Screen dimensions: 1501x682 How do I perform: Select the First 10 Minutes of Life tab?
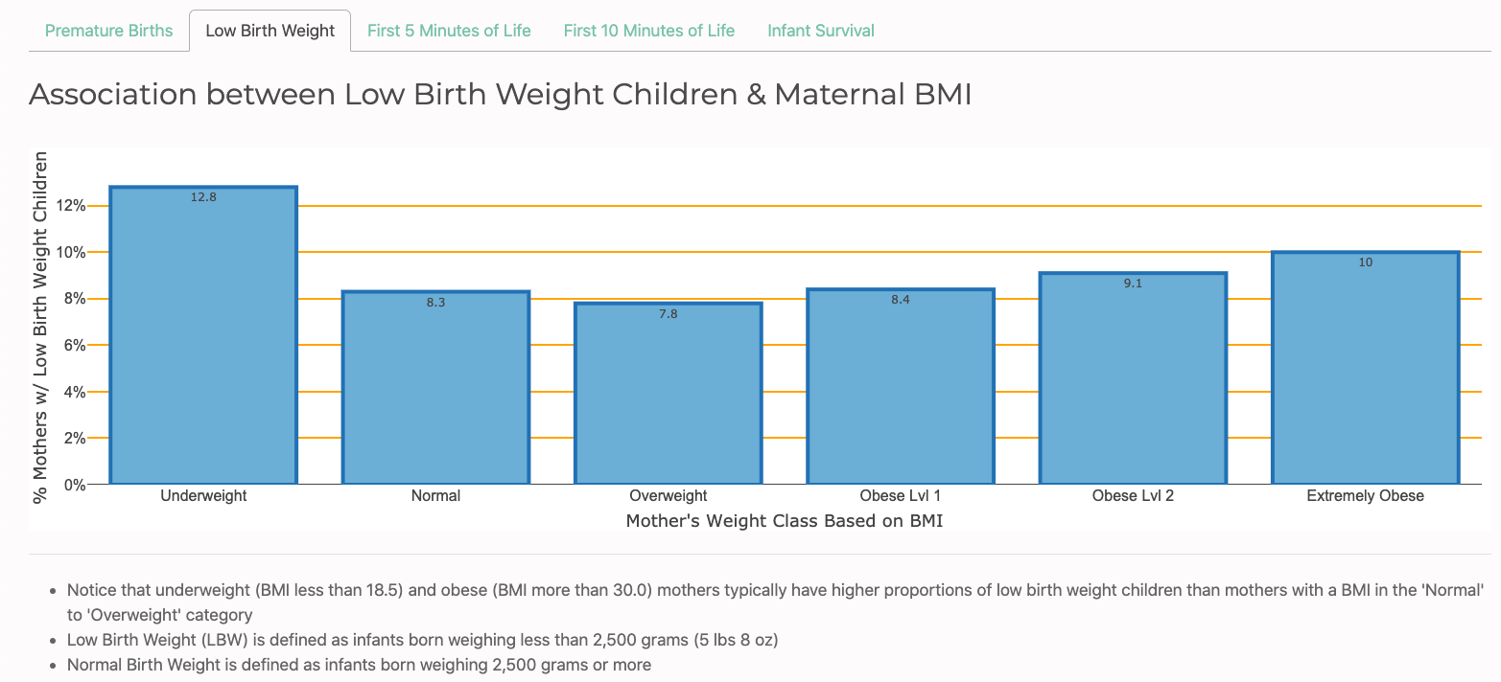pos(648,30)
